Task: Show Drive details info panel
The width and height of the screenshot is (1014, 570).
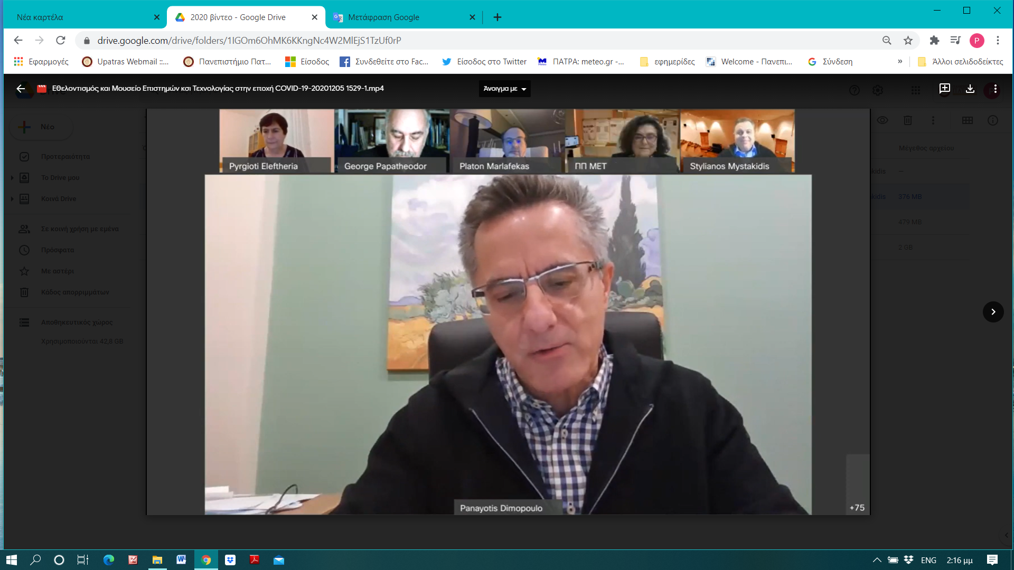Action: point(993,120)
